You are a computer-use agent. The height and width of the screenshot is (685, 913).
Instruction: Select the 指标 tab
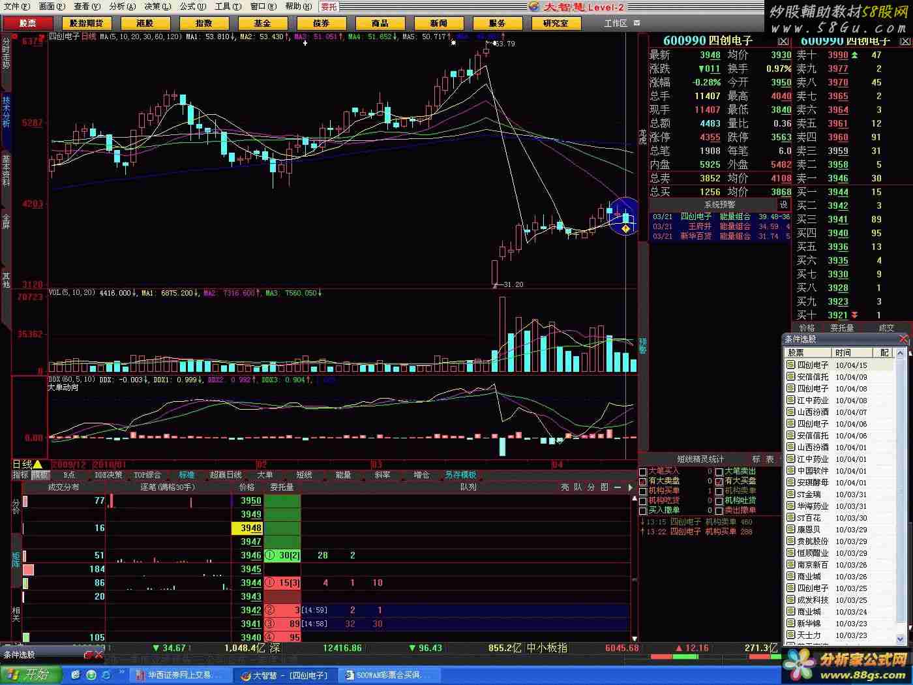pos(21,475)
